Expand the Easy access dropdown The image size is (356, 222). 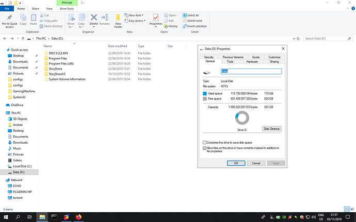(136, 21)
